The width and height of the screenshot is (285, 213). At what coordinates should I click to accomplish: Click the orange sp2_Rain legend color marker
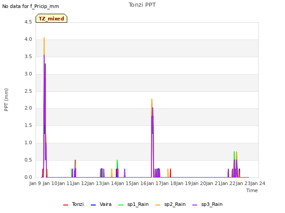tap(158, 205)
